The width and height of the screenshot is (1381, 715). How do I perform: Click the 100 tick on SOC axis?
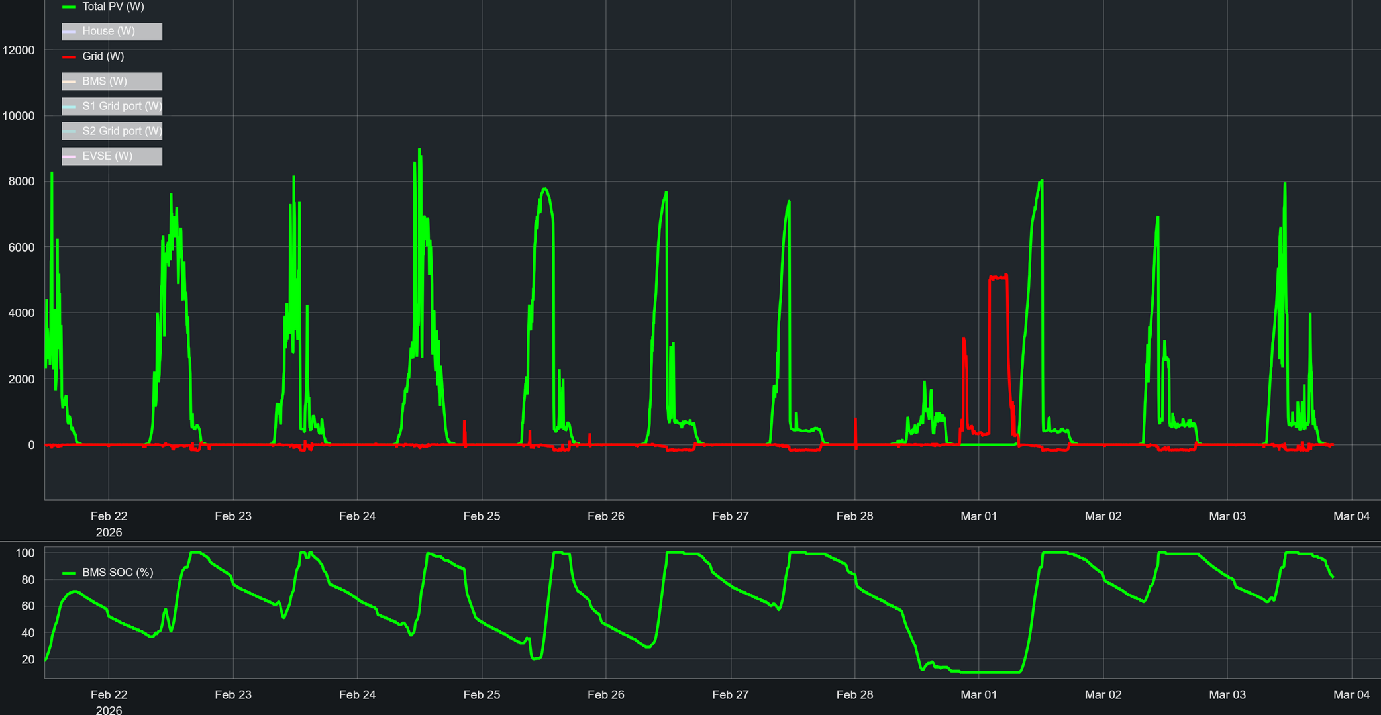pos(25,553)
